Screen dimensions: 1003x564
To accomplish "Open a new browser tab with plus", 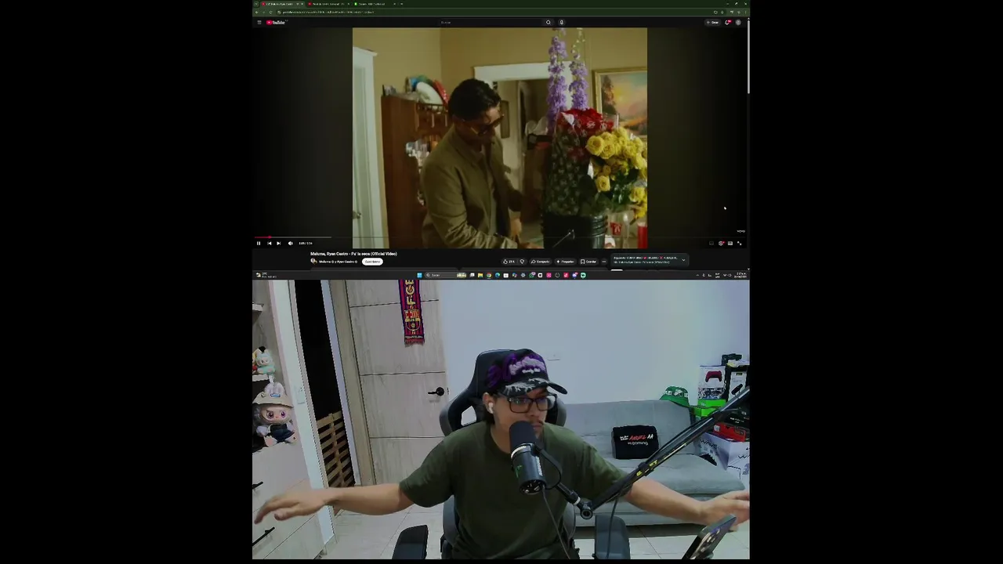I will [402, 4].
